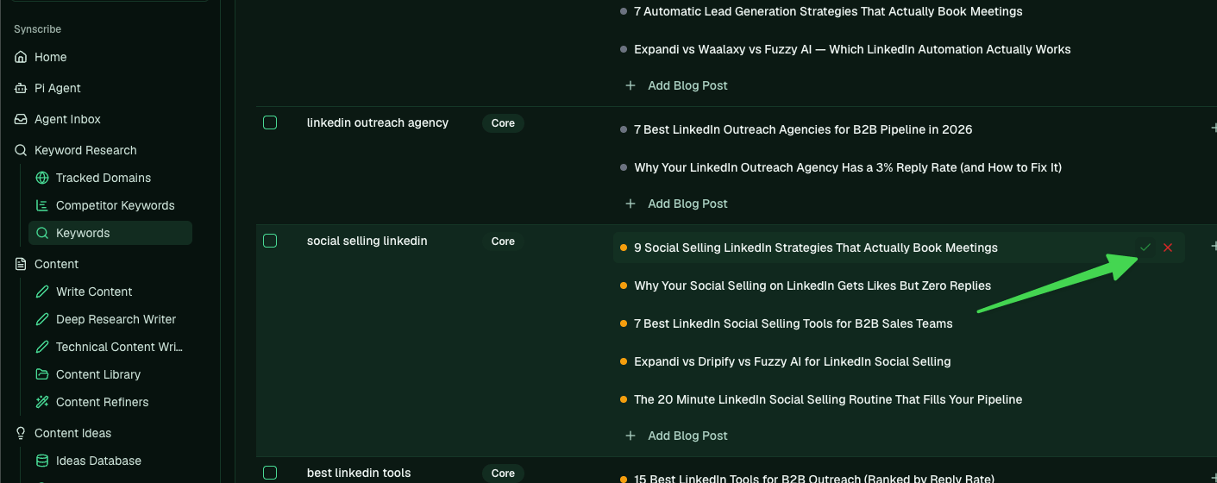This screenshot has height=483, width=1217.
Task: Select the linkedin outreach agency checkbox
Action: (x=270, y=122)
